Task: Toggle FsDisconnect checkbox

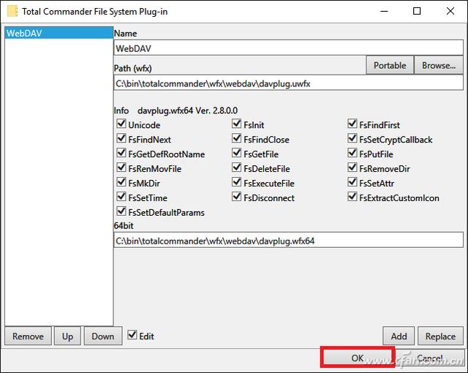Action: (x=237, y=197)
